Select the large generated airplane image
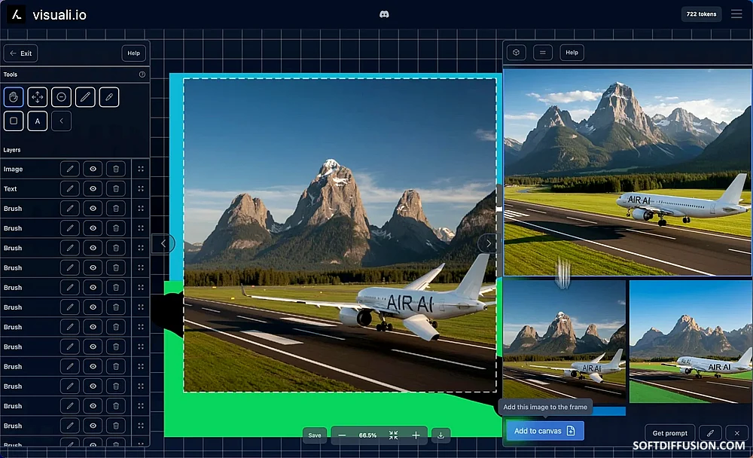753x458 pixels. (628, 172)
